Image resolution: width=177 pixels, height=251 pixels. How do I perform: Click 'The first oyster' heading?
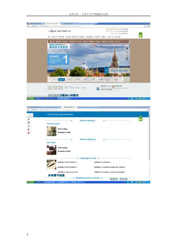pyautogui.click(x=53, y=124)
